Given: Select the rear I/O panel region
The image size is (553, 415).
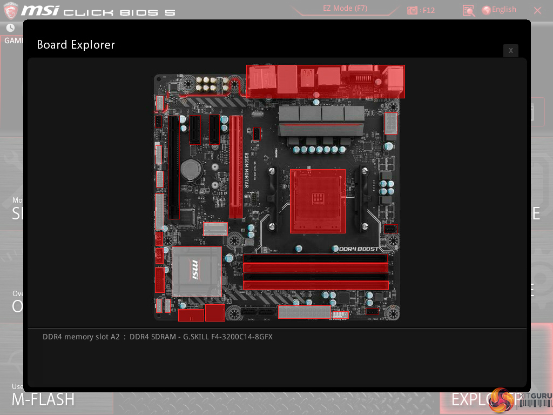Looking at the screenshot, I should pos(325,82).
